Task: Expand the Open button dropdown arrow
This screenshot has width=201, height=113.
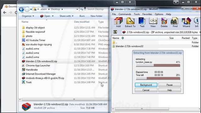Action: tap(53, 16)
